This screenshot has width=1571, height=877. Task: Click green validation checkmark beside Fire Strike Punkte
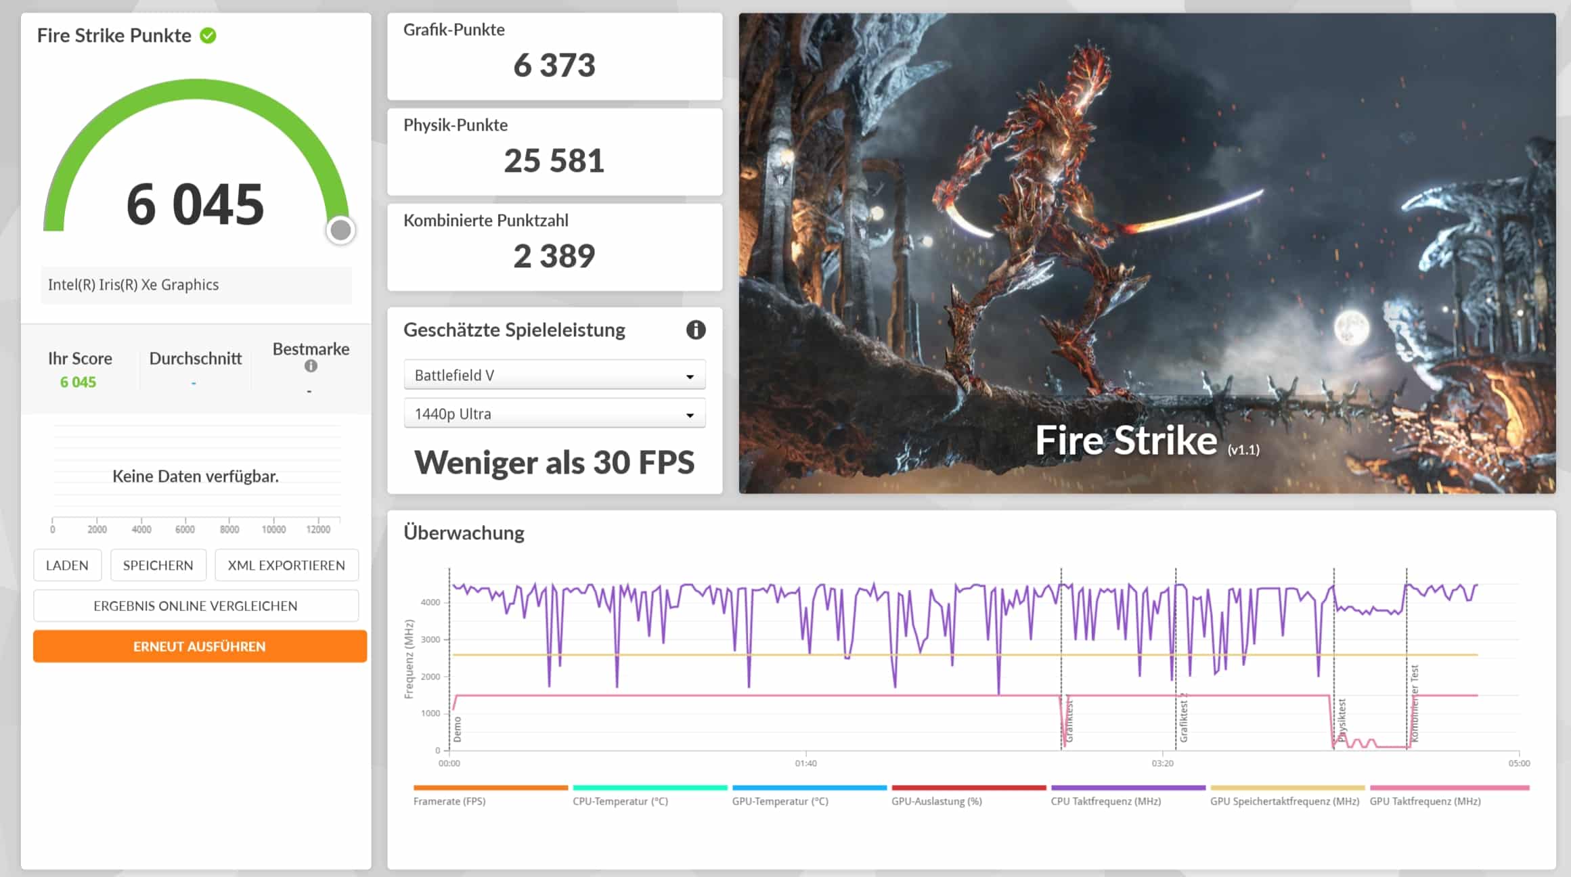(x=208, y=36)
